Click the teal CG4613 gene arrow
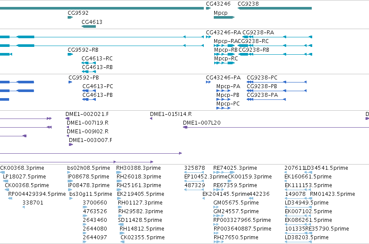 click(x=88, y=26)
